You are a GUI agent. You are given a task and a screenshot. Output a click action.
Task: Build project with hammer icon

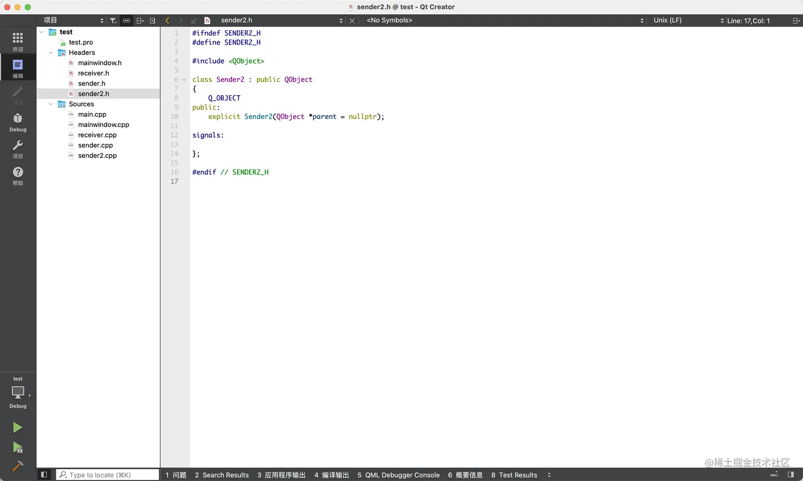point(18,466)
